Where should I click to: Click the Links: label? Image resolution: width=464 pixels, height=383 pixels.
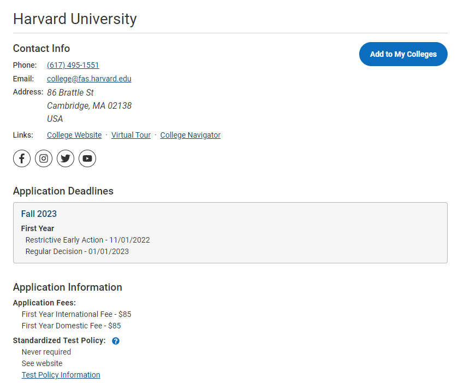(x=23, y=135)
